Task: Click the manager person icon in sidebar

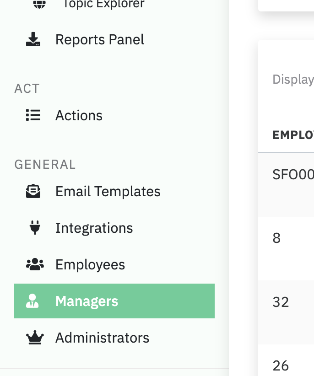Action: (x=32, y=301)
